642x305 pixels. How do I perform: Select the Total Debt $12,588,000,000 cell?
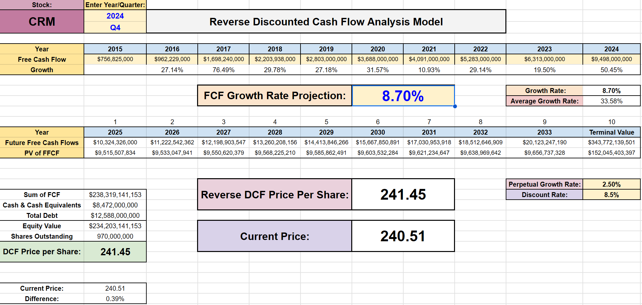point(115,216)
